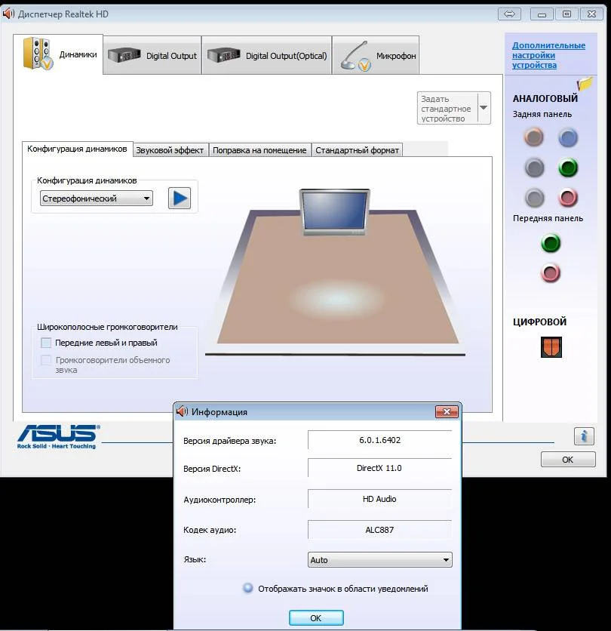Switch to the Digital Output tab

(x=152, y=56)
